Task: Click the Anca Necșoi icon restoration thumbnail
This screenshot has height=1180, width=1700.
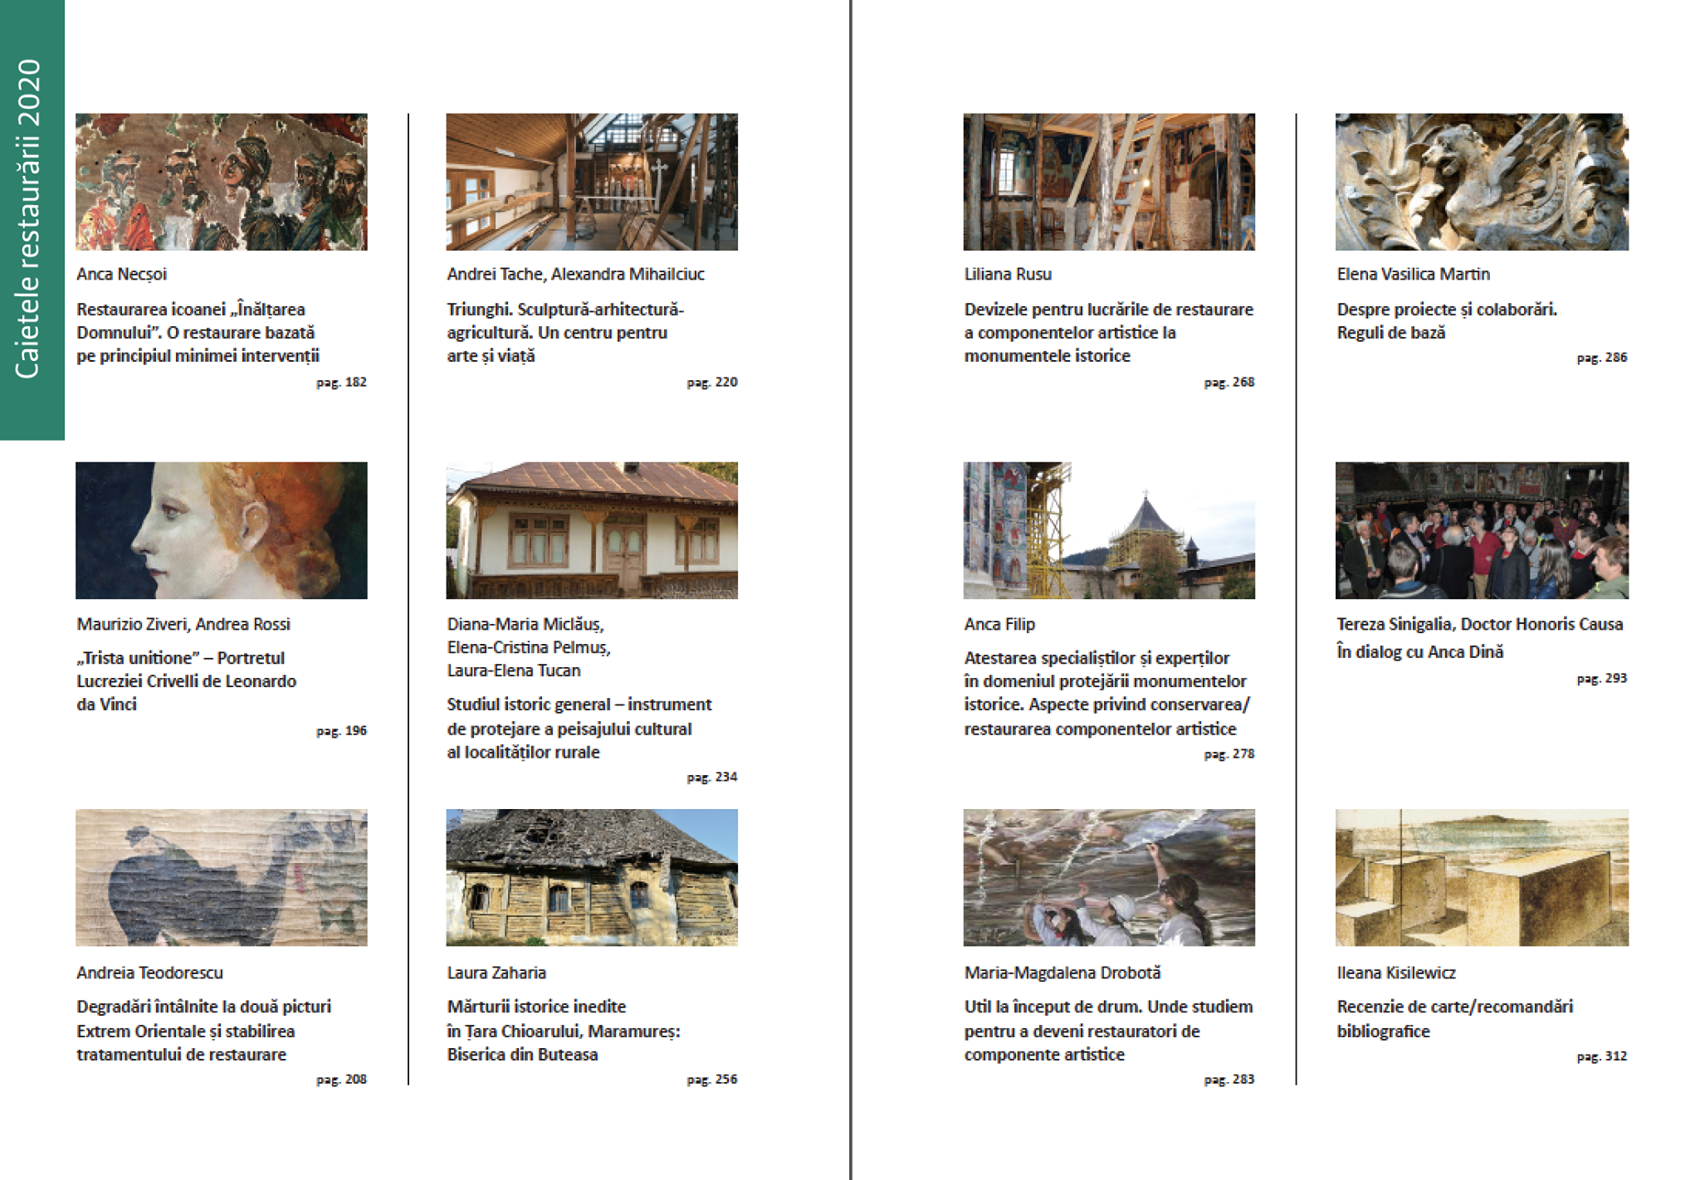Action: [221, 182]
